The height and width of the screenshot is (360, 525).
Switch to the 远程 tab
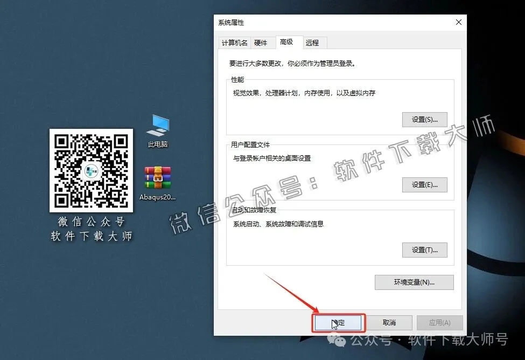[x=313, y=42]
